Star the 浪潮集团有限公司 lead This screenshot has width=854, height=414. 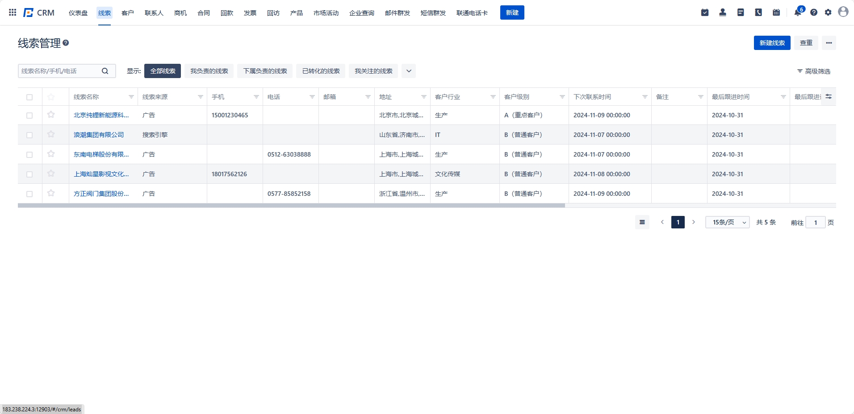tap(51, 134)
